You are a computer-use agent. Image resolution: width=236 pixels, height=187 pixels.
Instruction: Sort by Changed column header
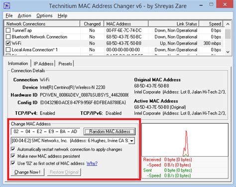92,24
